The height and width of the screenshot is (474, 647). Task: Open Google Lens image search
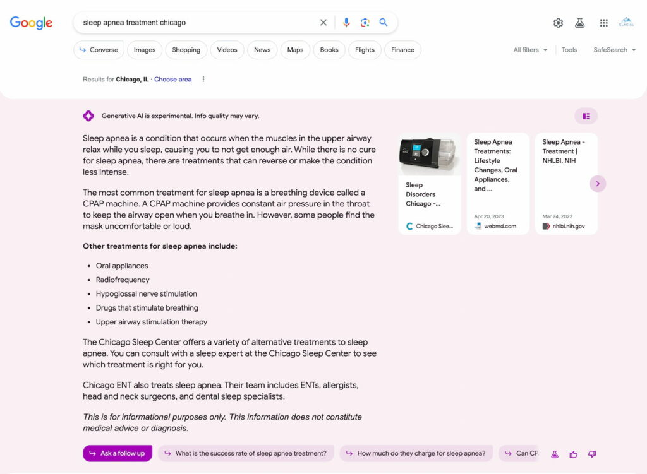point(365,22)
